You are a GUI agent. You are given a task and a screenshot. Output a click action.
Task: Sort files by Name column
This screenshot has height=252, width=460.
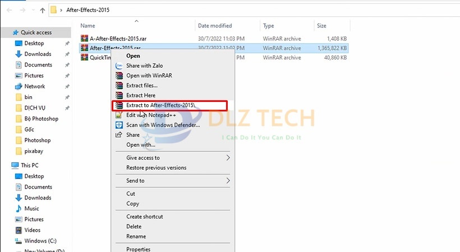(x=88, y=26)
